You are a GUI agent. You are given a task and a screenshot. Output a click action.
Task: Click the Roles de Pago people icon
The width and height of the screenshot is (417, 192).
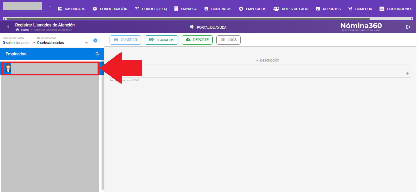(276, 9)
